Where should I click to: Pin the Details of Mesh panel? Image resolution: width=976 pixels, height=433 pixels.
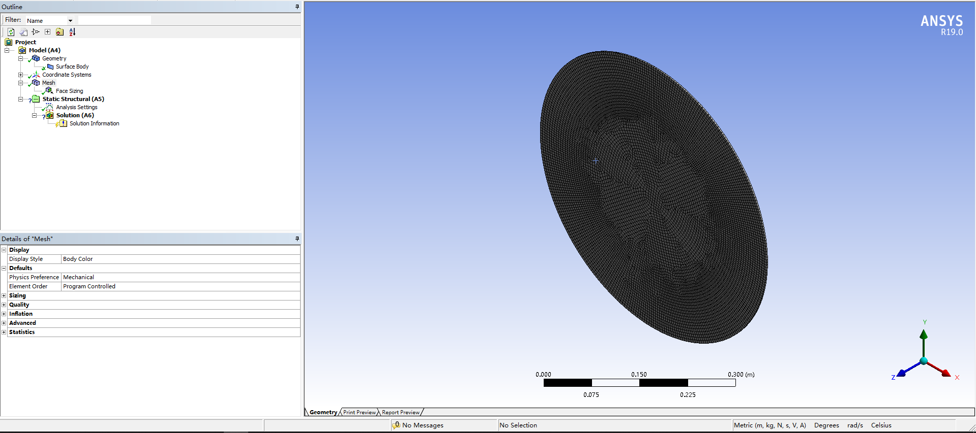(x=297, y=239)
